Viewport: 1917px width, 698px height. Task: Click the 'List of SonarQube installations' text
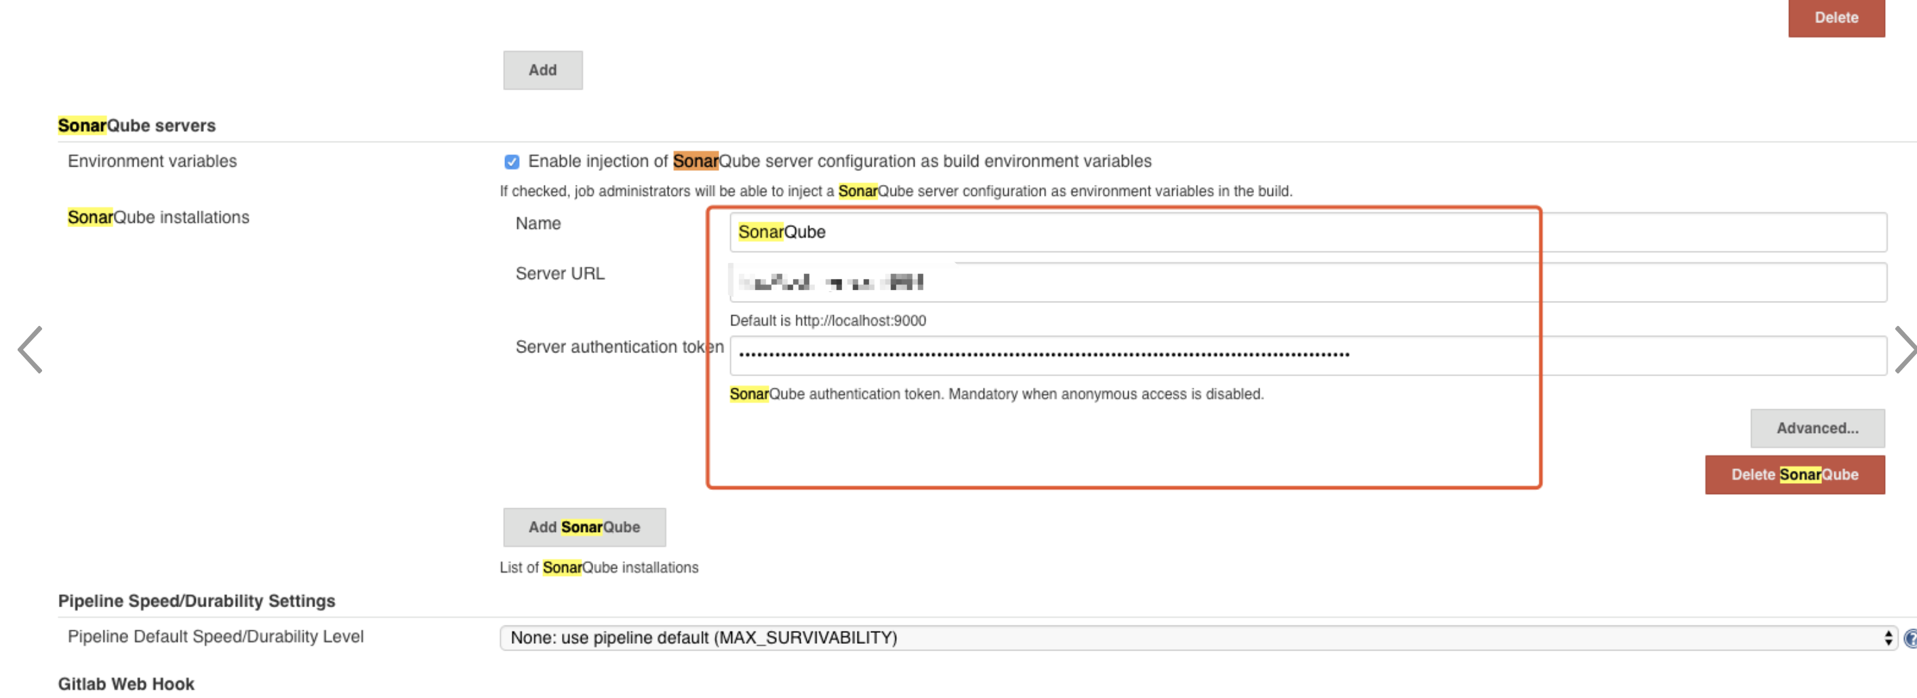(x=599, y=567)
